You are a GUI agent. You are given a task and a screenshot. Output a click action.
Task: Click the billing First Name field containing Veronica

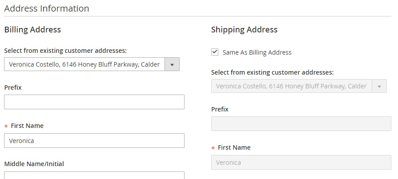pyautogui.click(x=94, y=140)
